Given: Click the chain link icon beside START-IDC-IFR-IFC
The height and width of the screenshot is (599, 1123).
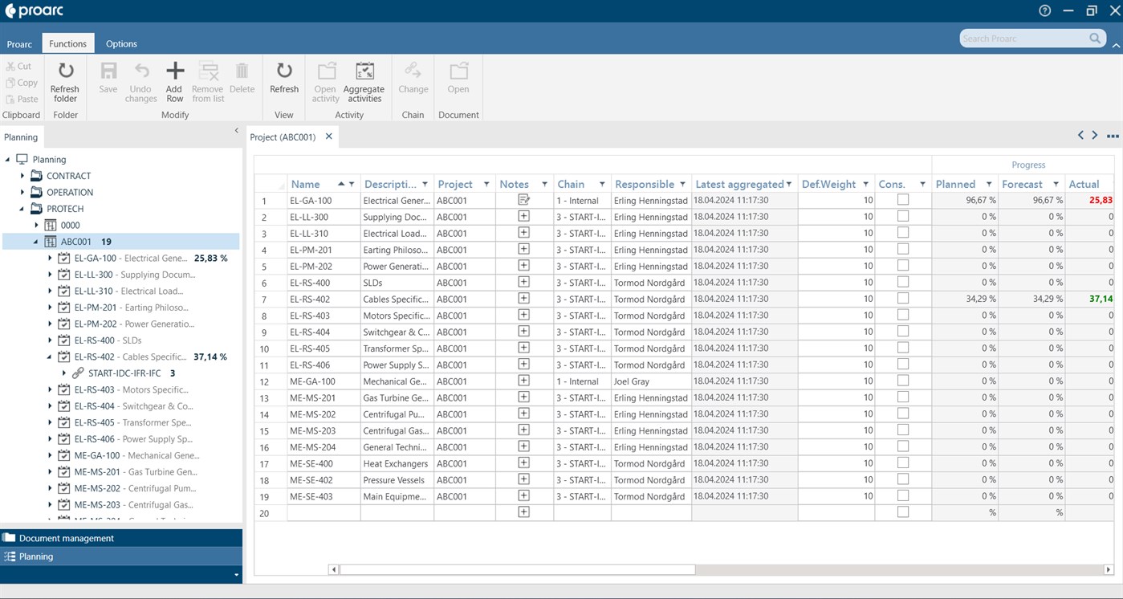Looking at the screenshot, I should [x=78, y=373].
